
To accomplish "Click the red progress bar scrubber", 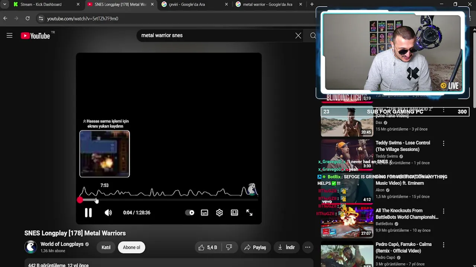I will [80, 200].
